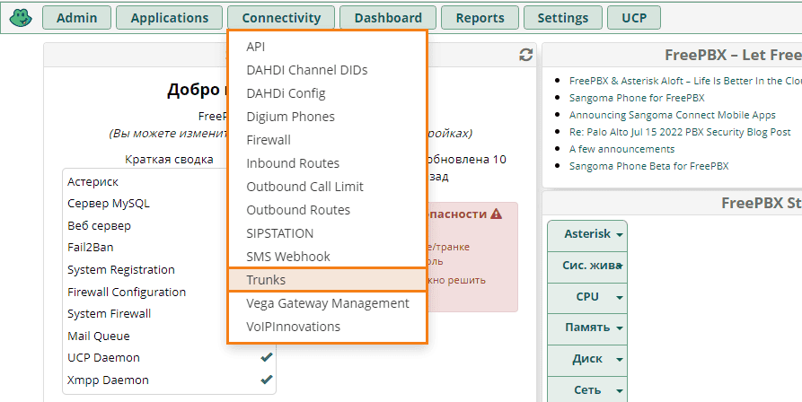This screenshot has height=402, width=802.
Task: Choose DAHDI Channel DIDs menu entry
Action: click(327, 70)
